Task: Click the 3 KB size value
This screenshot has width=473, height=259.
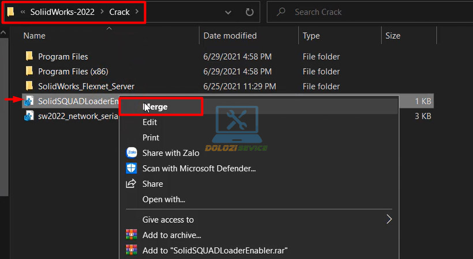Action: [x=423, y=116]
